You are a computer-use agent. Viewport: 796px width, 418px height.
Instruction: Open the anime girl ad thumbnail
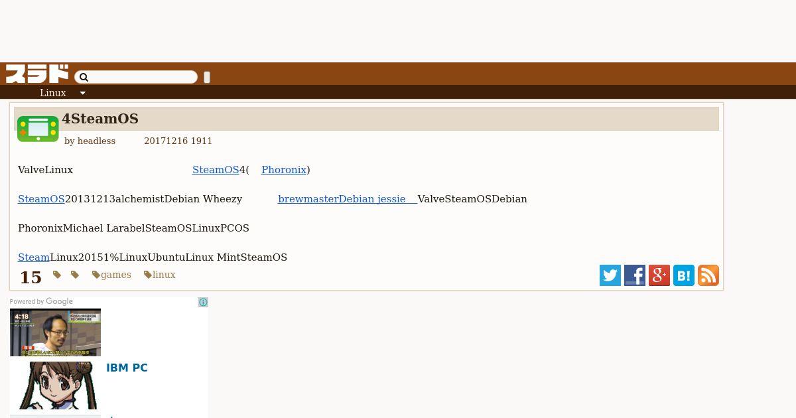click(x=55, y=385)
